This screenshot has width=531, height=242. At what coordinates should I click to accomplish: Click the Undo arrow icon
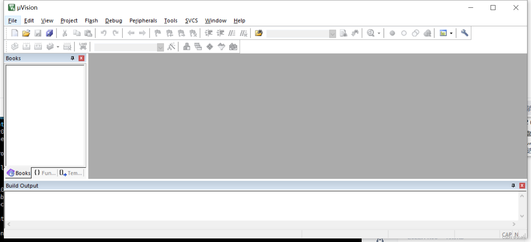point(104,33)
